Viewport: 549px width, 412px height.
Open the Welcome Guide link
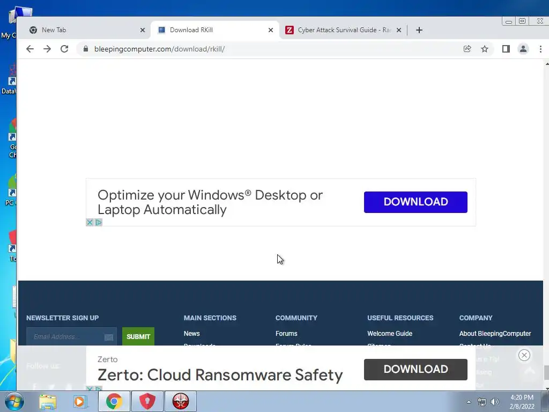coord(390,334)
